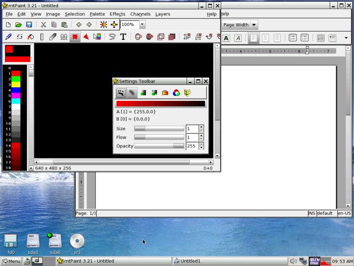Open the Effects menu
This screenshot has height=266, width=354.
point(117,14)
